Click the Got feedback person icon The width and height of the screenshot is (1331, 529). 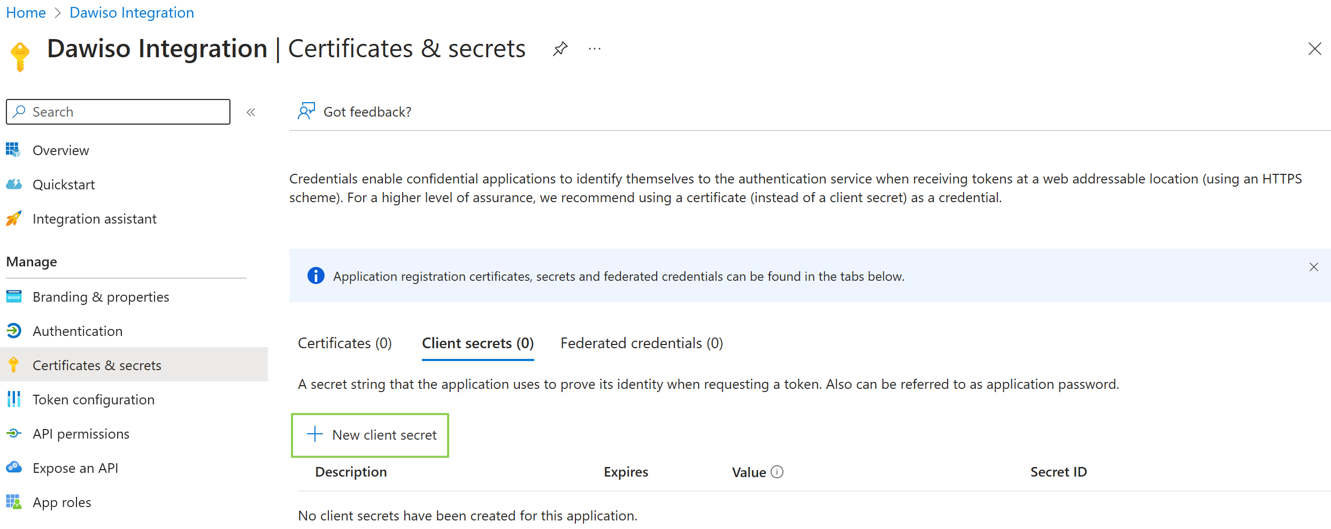(x=306, y=111)
